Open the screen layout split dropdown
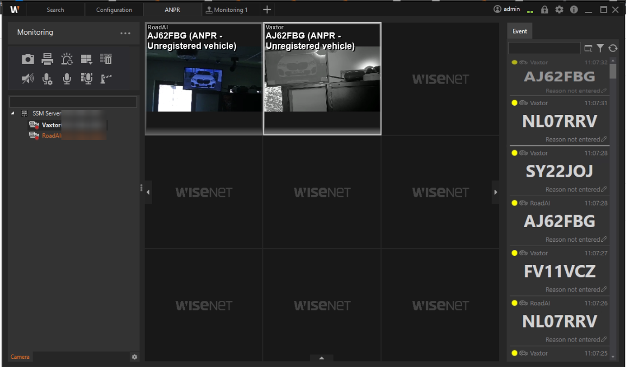 (86, 60)
